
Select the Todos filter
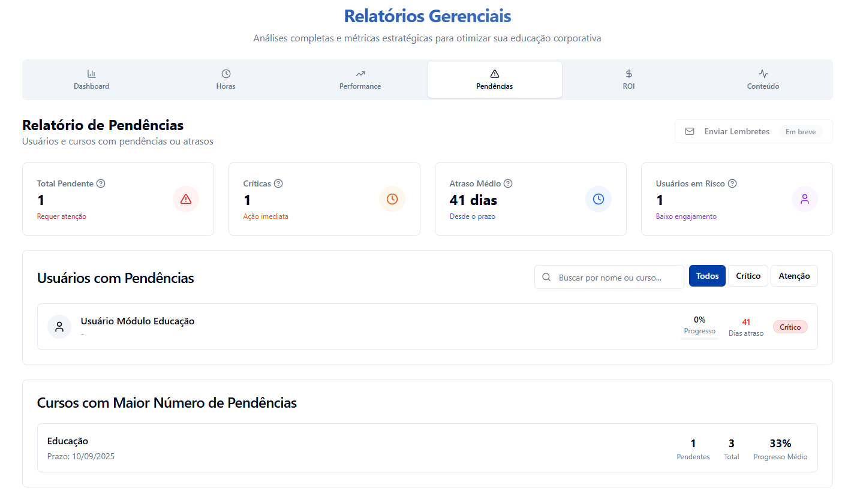point(707,276)
